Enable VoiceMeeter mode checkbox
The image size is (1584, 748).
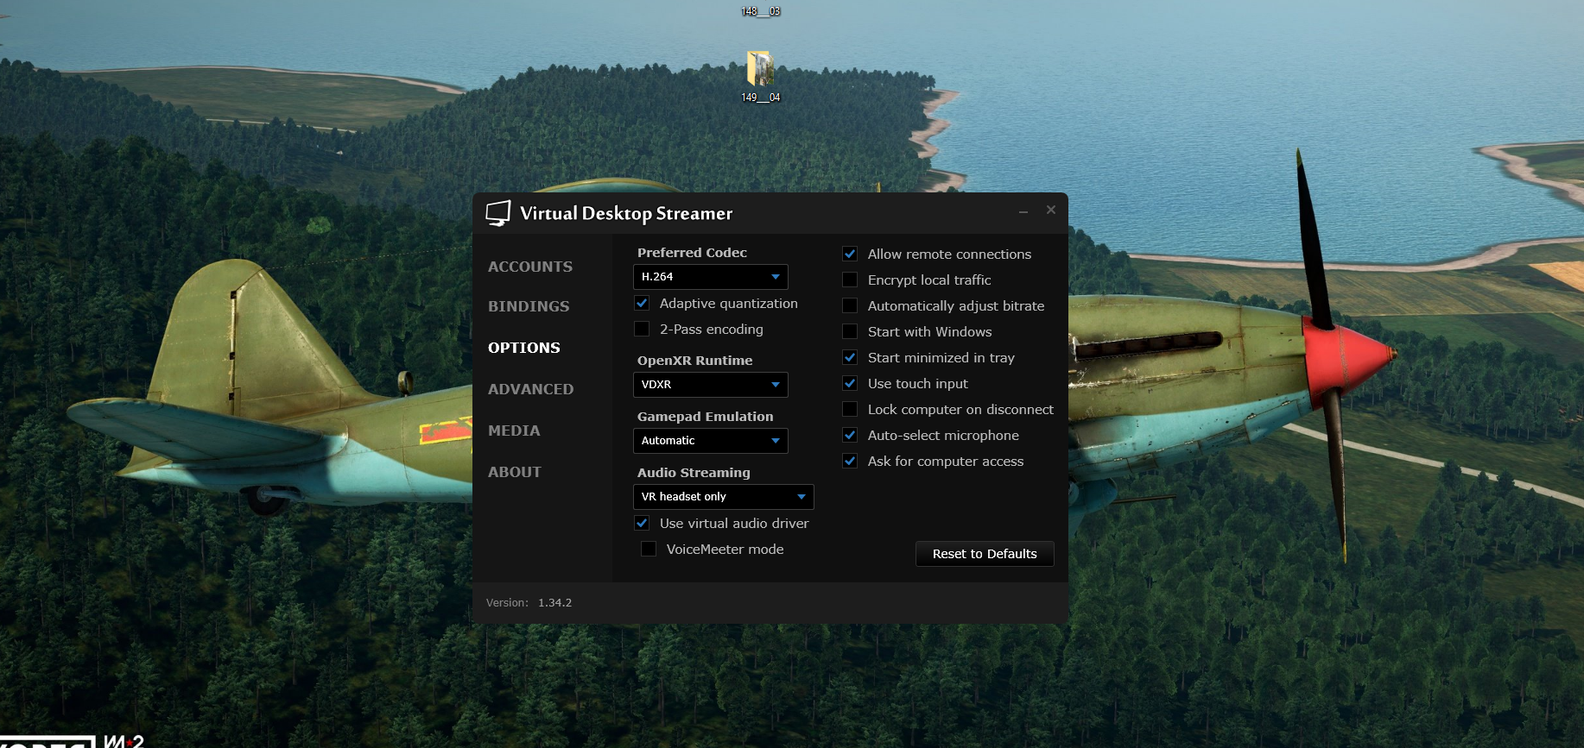coord(649,549)
